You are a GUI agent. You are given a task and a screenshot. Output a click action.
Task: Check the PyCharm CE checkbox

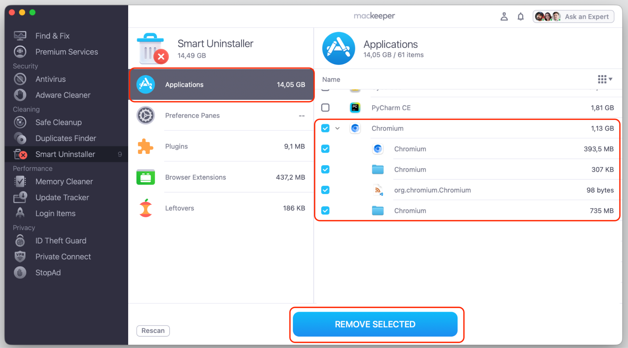[325, 108]
